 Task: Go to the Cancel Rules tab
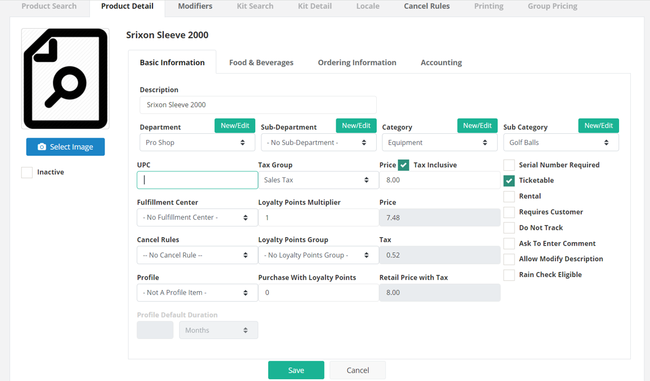tap(427, 6)
